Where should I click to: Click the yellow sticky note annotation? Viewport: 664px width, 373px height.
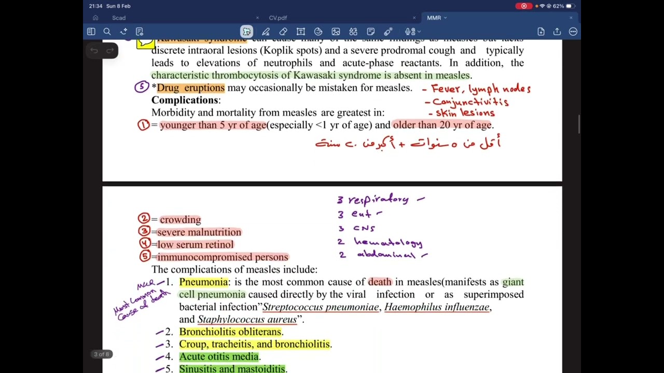(x=145, y=44)
